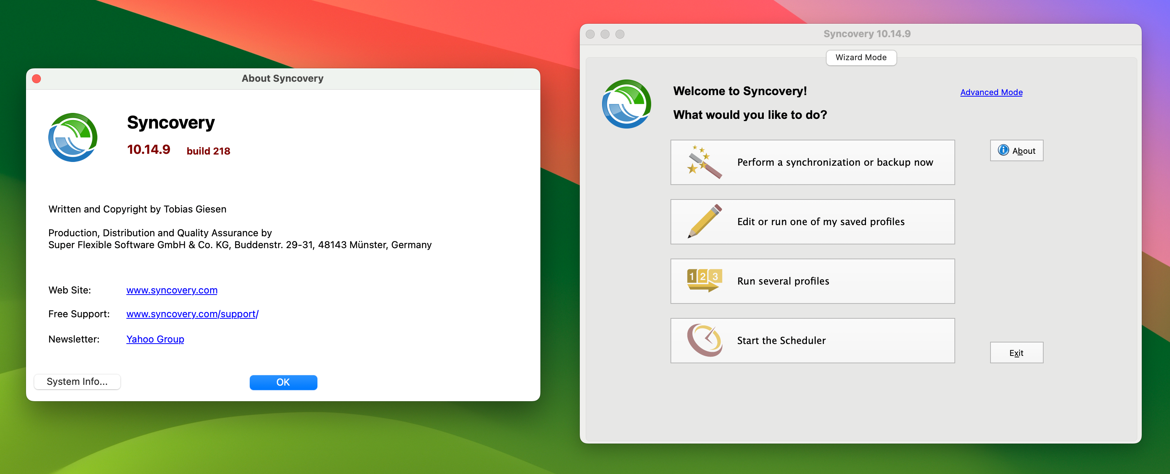1170x474 pixels.
Task: Open www.syncovery.com/support/ page
Action: pyautogui.click(x=193, y=314)
